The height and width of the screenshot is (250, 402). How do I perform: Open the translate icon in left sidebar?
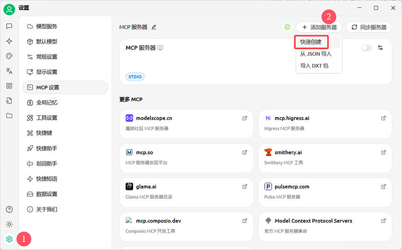coord(9,71)
